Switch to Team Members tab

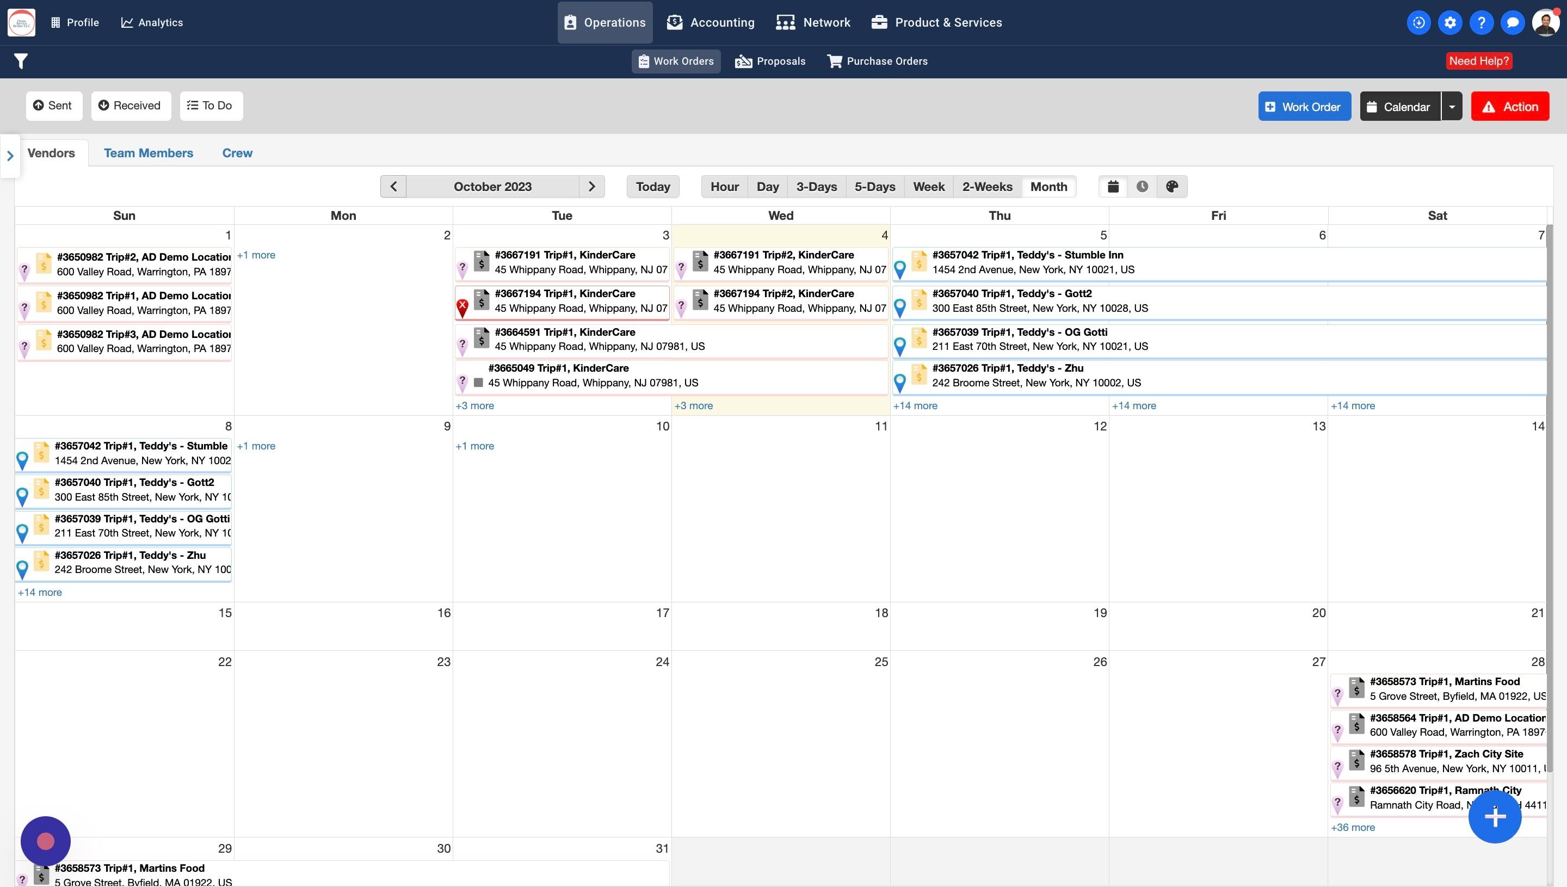[x=148, y=153]
